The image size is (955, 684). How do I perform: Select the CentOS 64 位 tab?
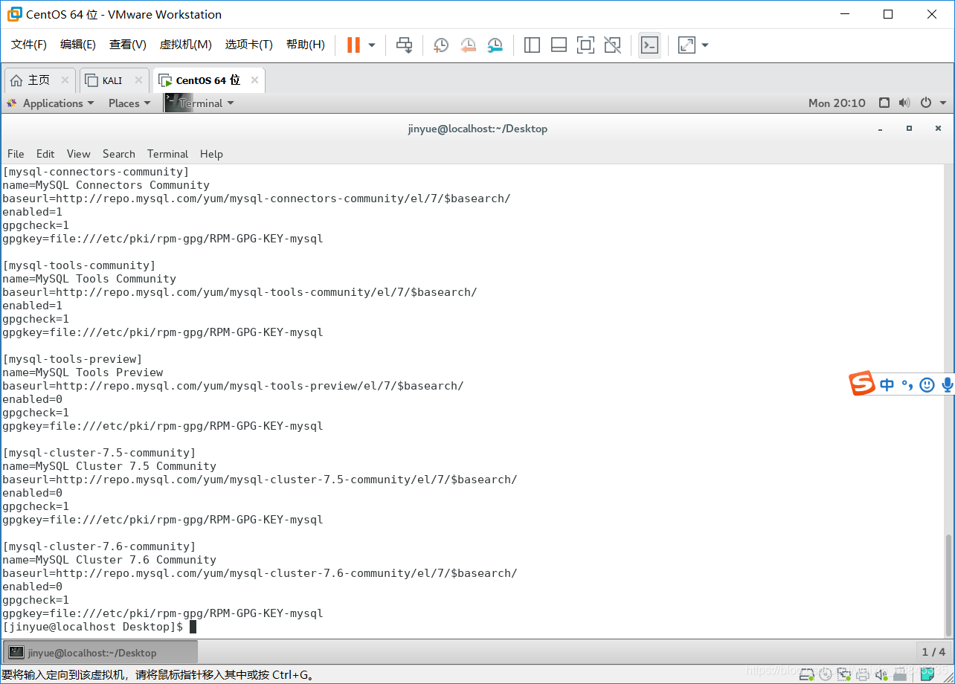208,80
